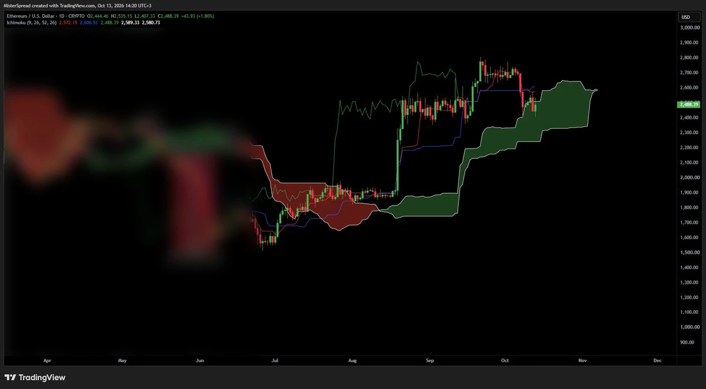Click the Nov label on the time axis

coord(582,360)
